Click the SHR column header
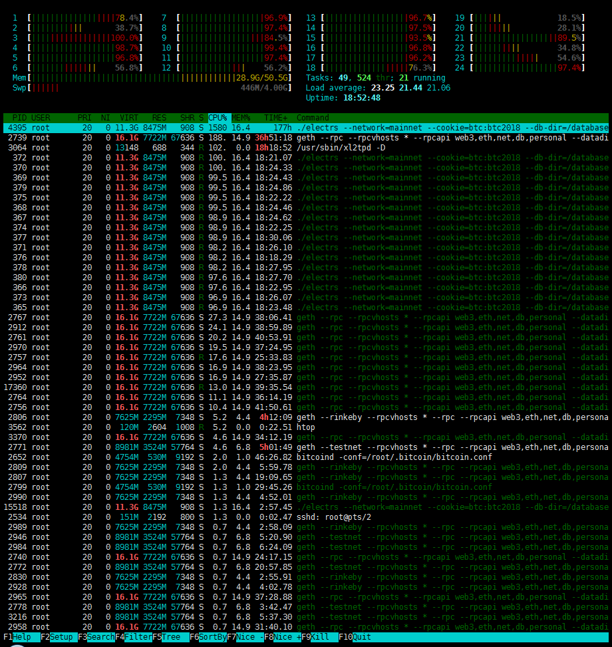 187,118
